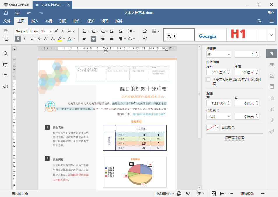This screenshot has width=278, height=197.
Task: Click the Paste icon
Action: (6, 39)
